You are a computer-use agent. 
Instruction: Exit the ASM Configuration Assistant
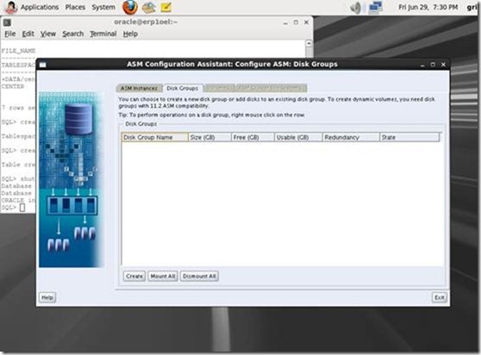pyautogui.click(x=440, y=297)
